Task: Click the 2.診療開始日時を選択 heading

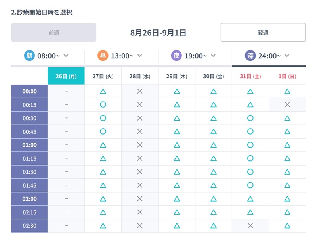Action: pyautogui.click(x=42, y=12)
